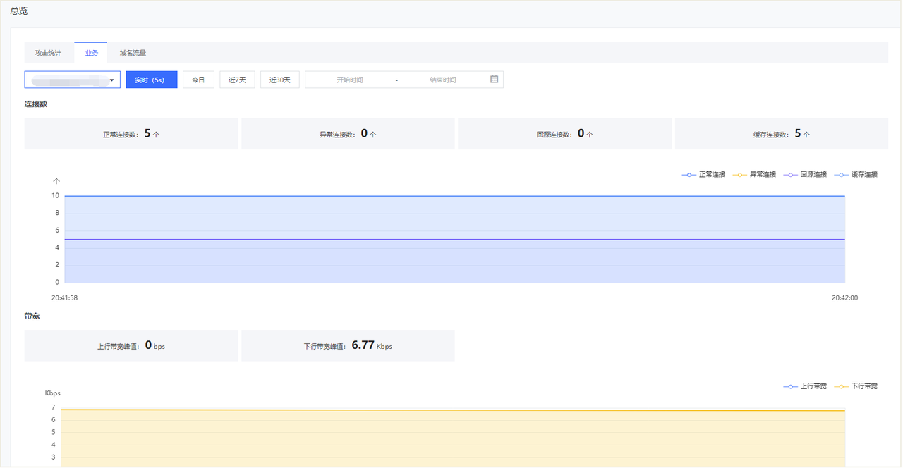
Task: Click the 正常连接数 stat card
Action: (x=131, y=134)
